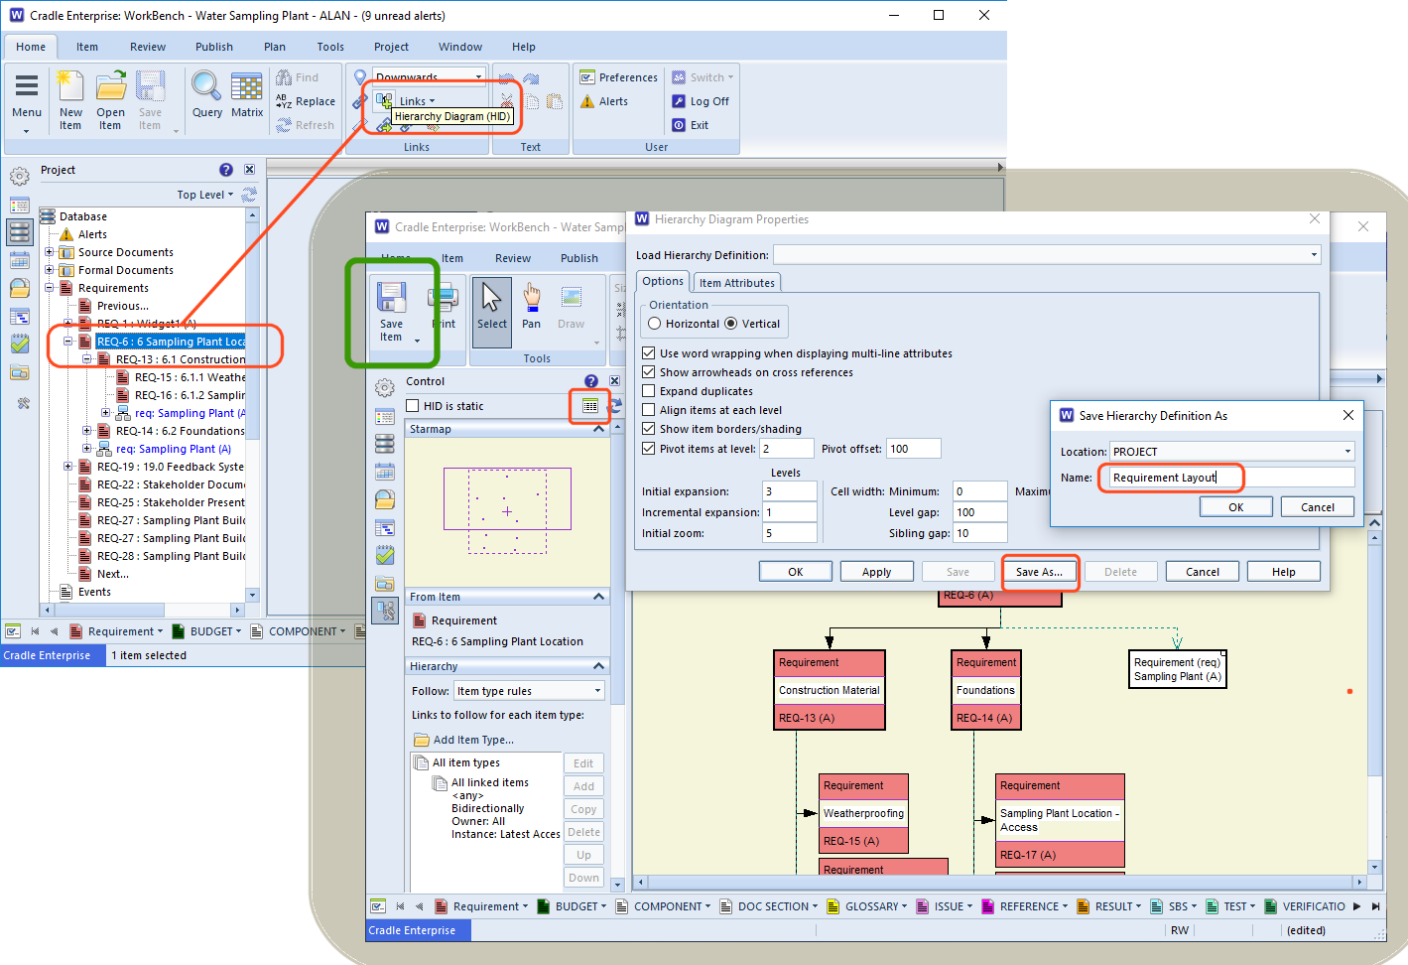Select REQ-6 Sampling Plant Location tree item
Screen dimensions: 1408x965
point(171,342)
